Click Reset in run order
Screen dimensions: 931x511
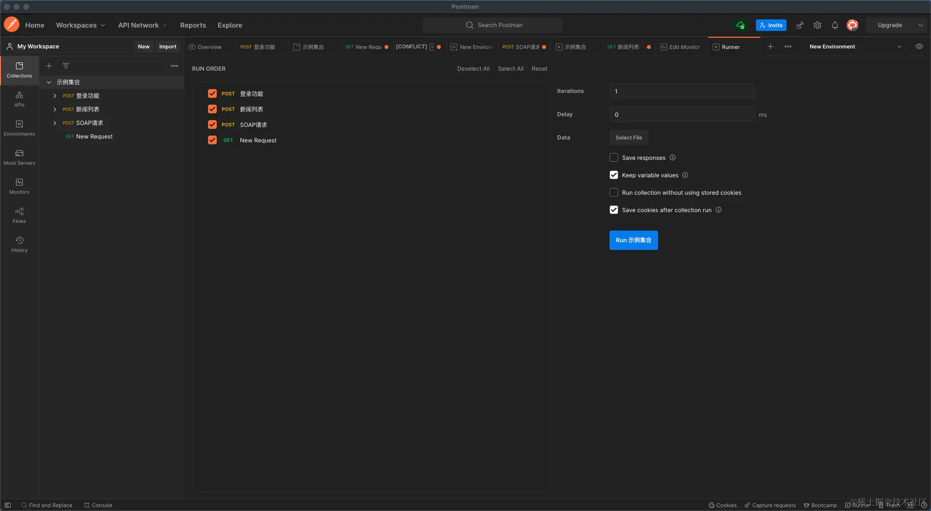[x=539, y=69]
